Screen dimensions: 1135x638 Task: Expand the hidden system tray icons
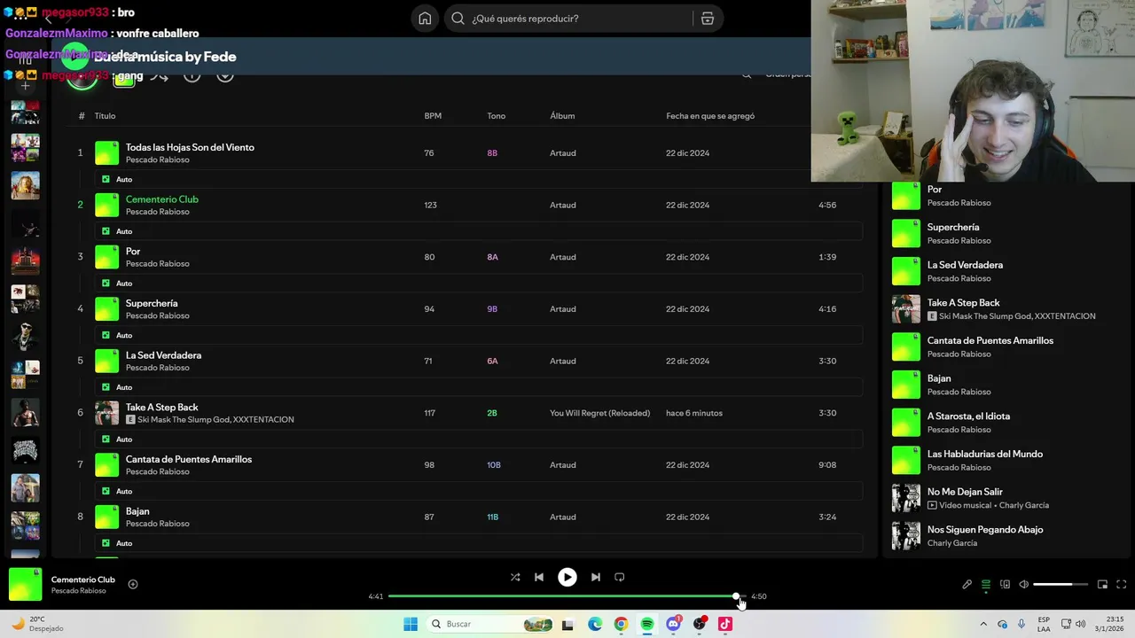point(982,624)
